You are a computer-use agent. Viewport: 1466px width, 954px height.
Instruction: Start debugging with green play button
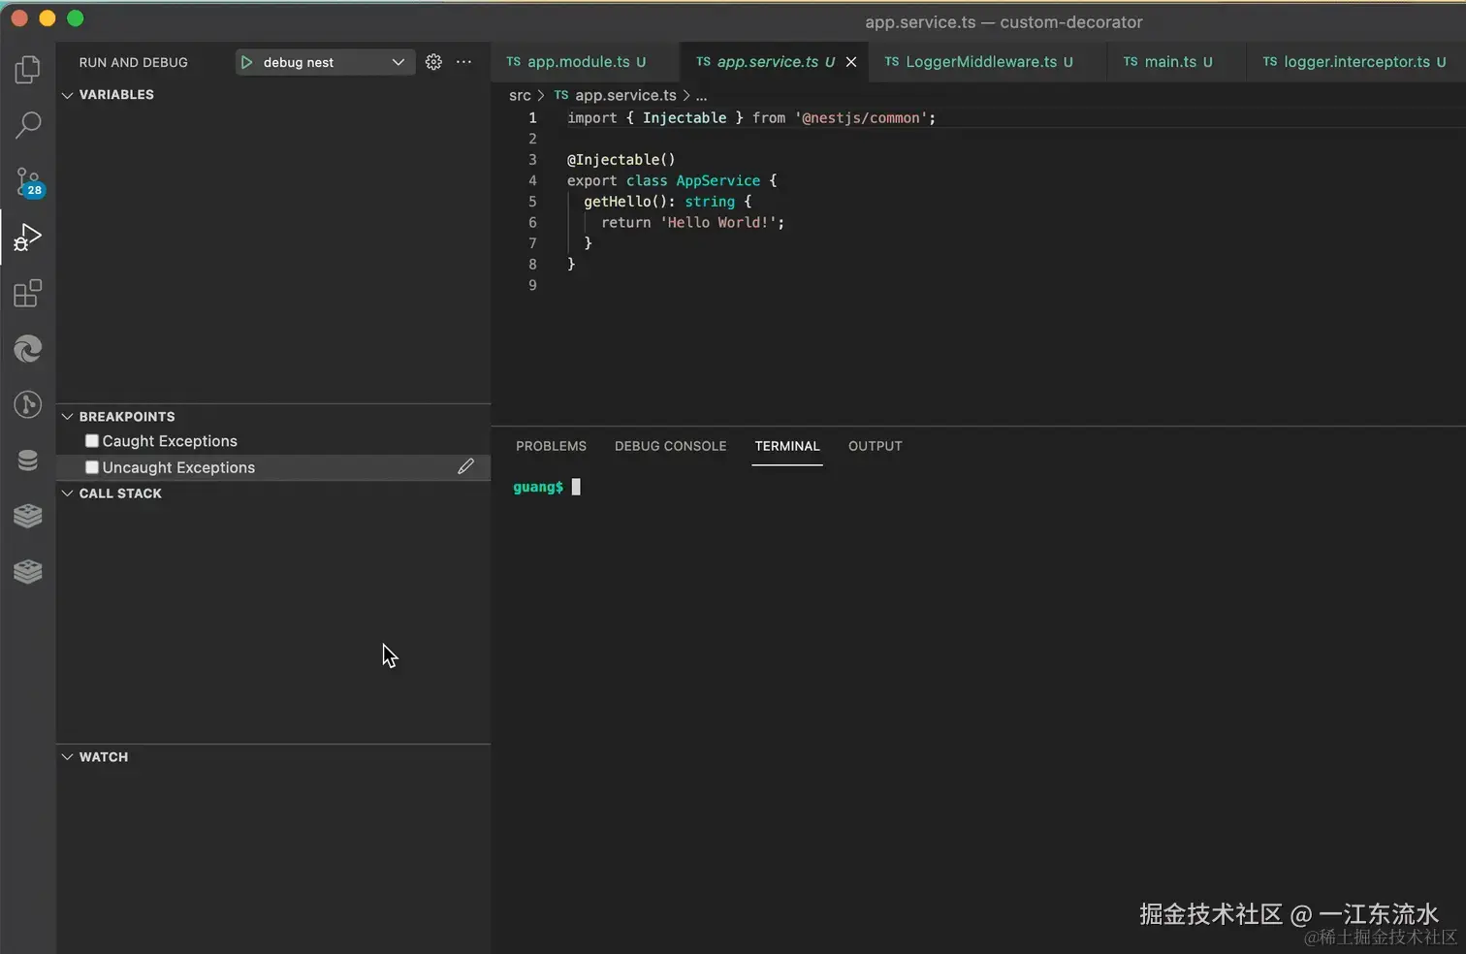(x=246, y=62)
